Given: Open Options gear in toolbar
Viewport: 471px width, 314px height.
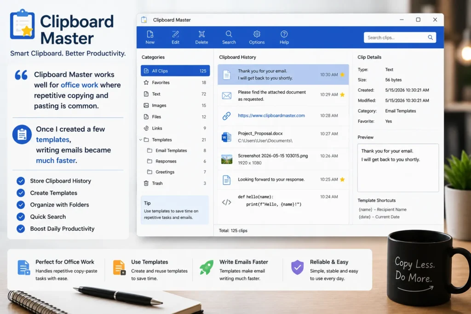Looking at the screenshot, I should pos(257,34).
